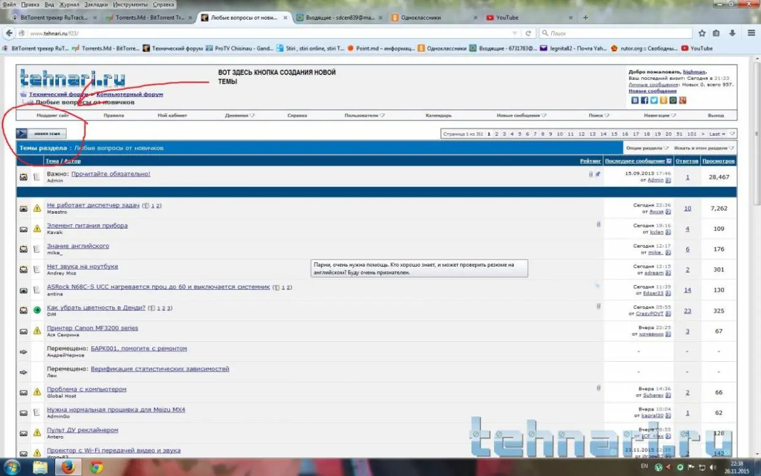
Task: Click Firefox icon in taskbar
Action: [x=68, y=467]
